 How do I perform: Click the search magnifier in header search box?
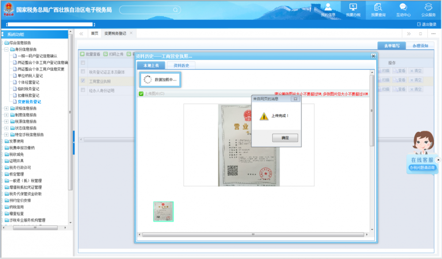(x=175, y=10)
